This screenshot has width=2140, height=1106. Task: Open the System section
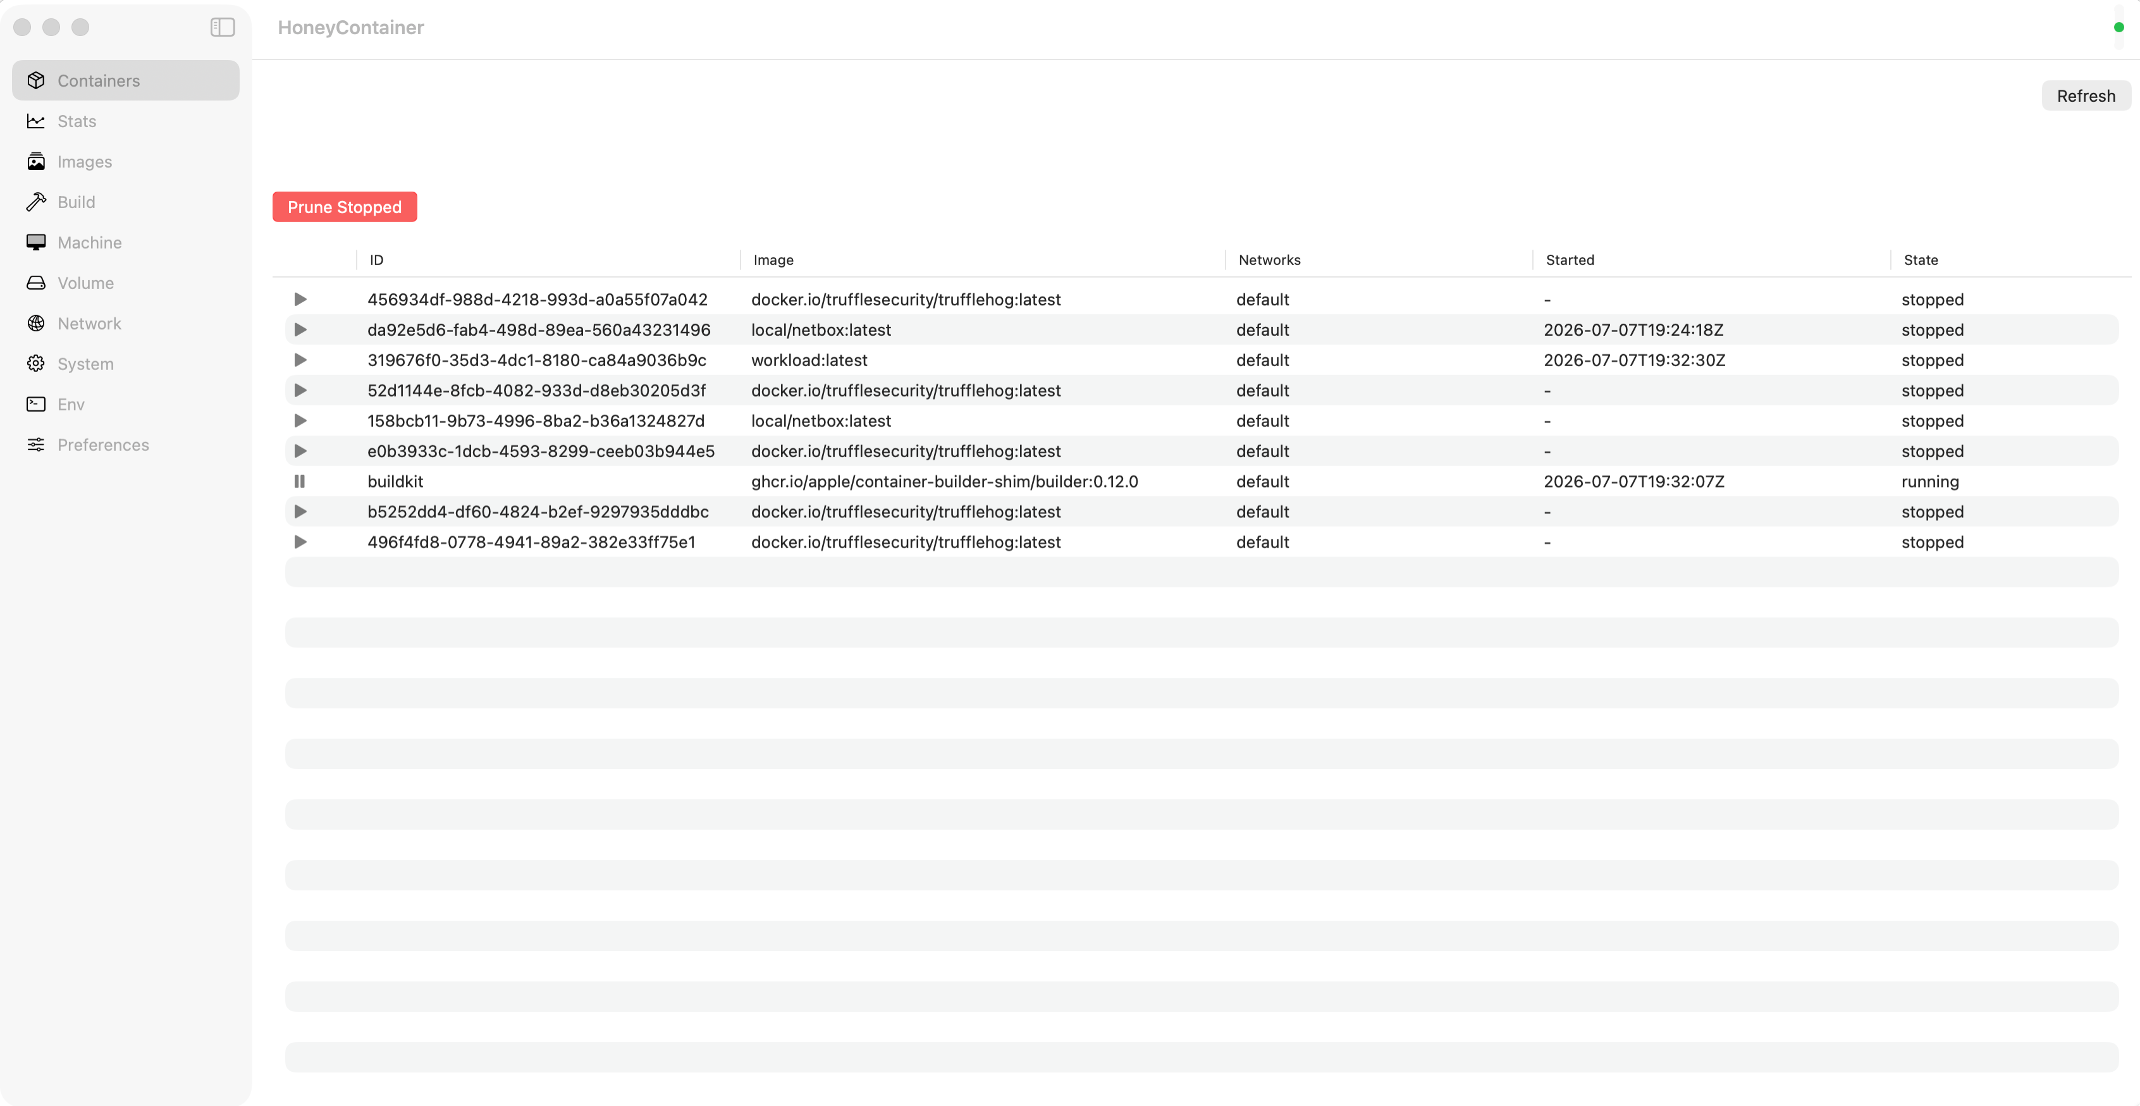click(x=125, y=364)
